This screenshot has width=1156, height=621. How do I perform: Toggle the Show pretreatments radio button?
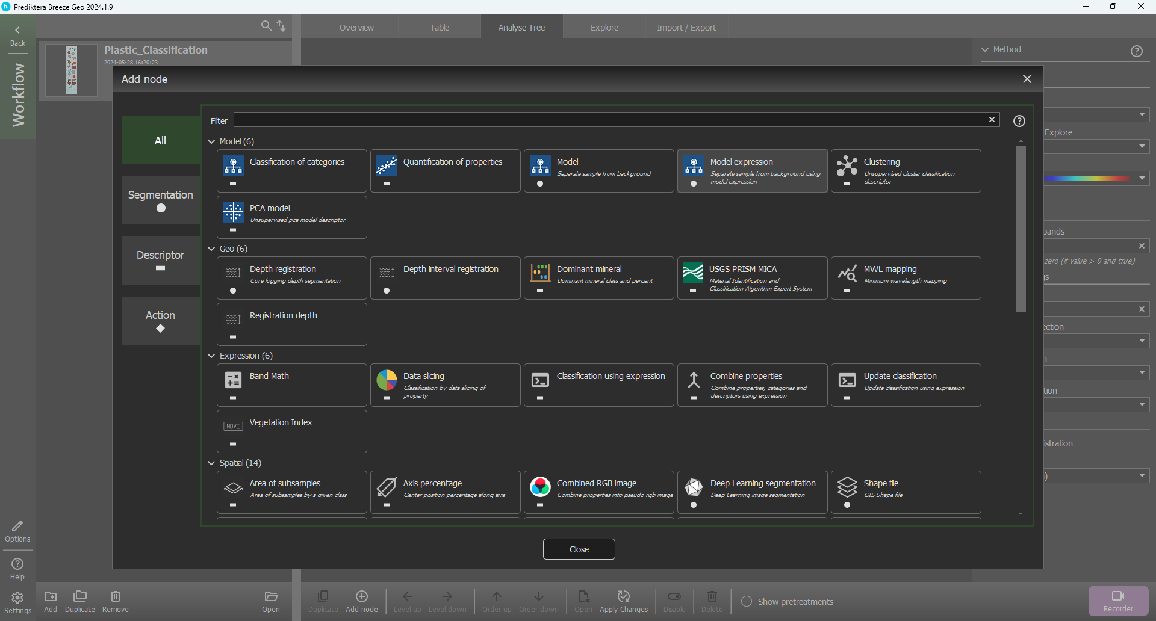(x=747, y=601)
